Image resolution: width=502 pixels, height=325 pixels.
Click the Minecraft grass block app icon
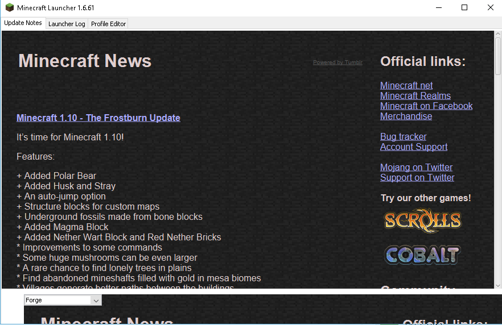[10, 7]
